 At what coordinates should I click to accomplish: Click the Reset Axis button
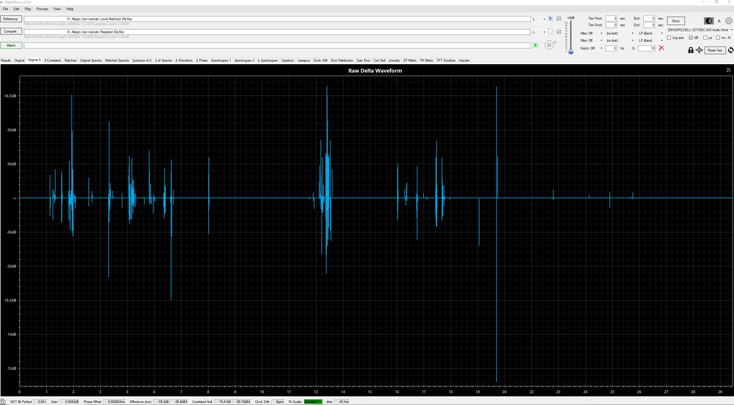tap(715, 50)
